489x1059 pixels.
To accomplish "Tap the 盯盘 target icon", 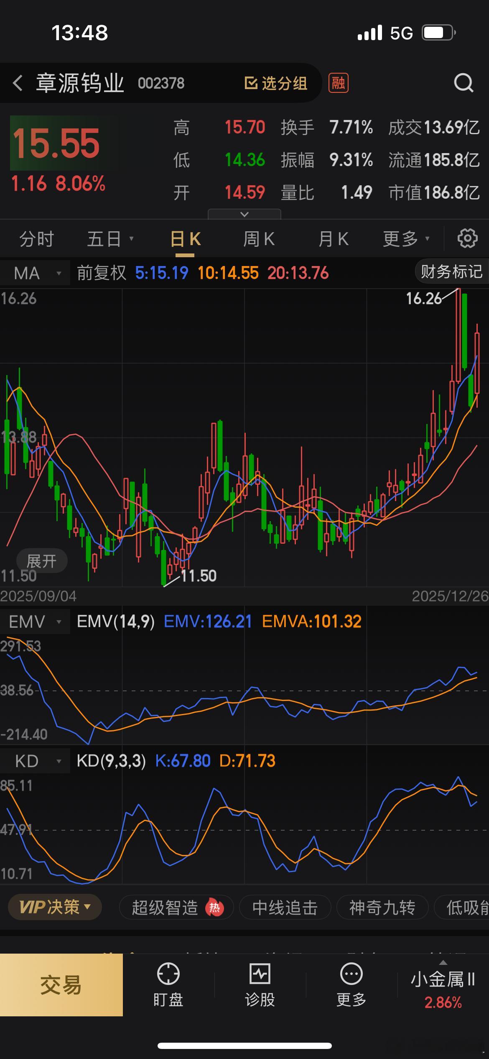I will (x=168, y=974).
